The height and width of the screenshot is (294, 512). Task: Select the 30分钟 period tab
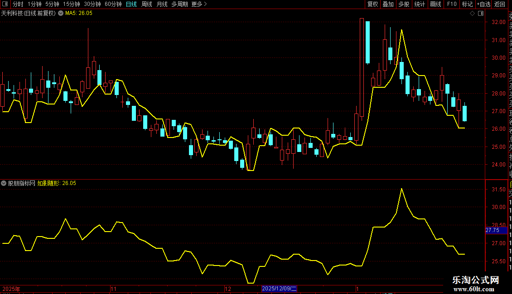[92, 4]
